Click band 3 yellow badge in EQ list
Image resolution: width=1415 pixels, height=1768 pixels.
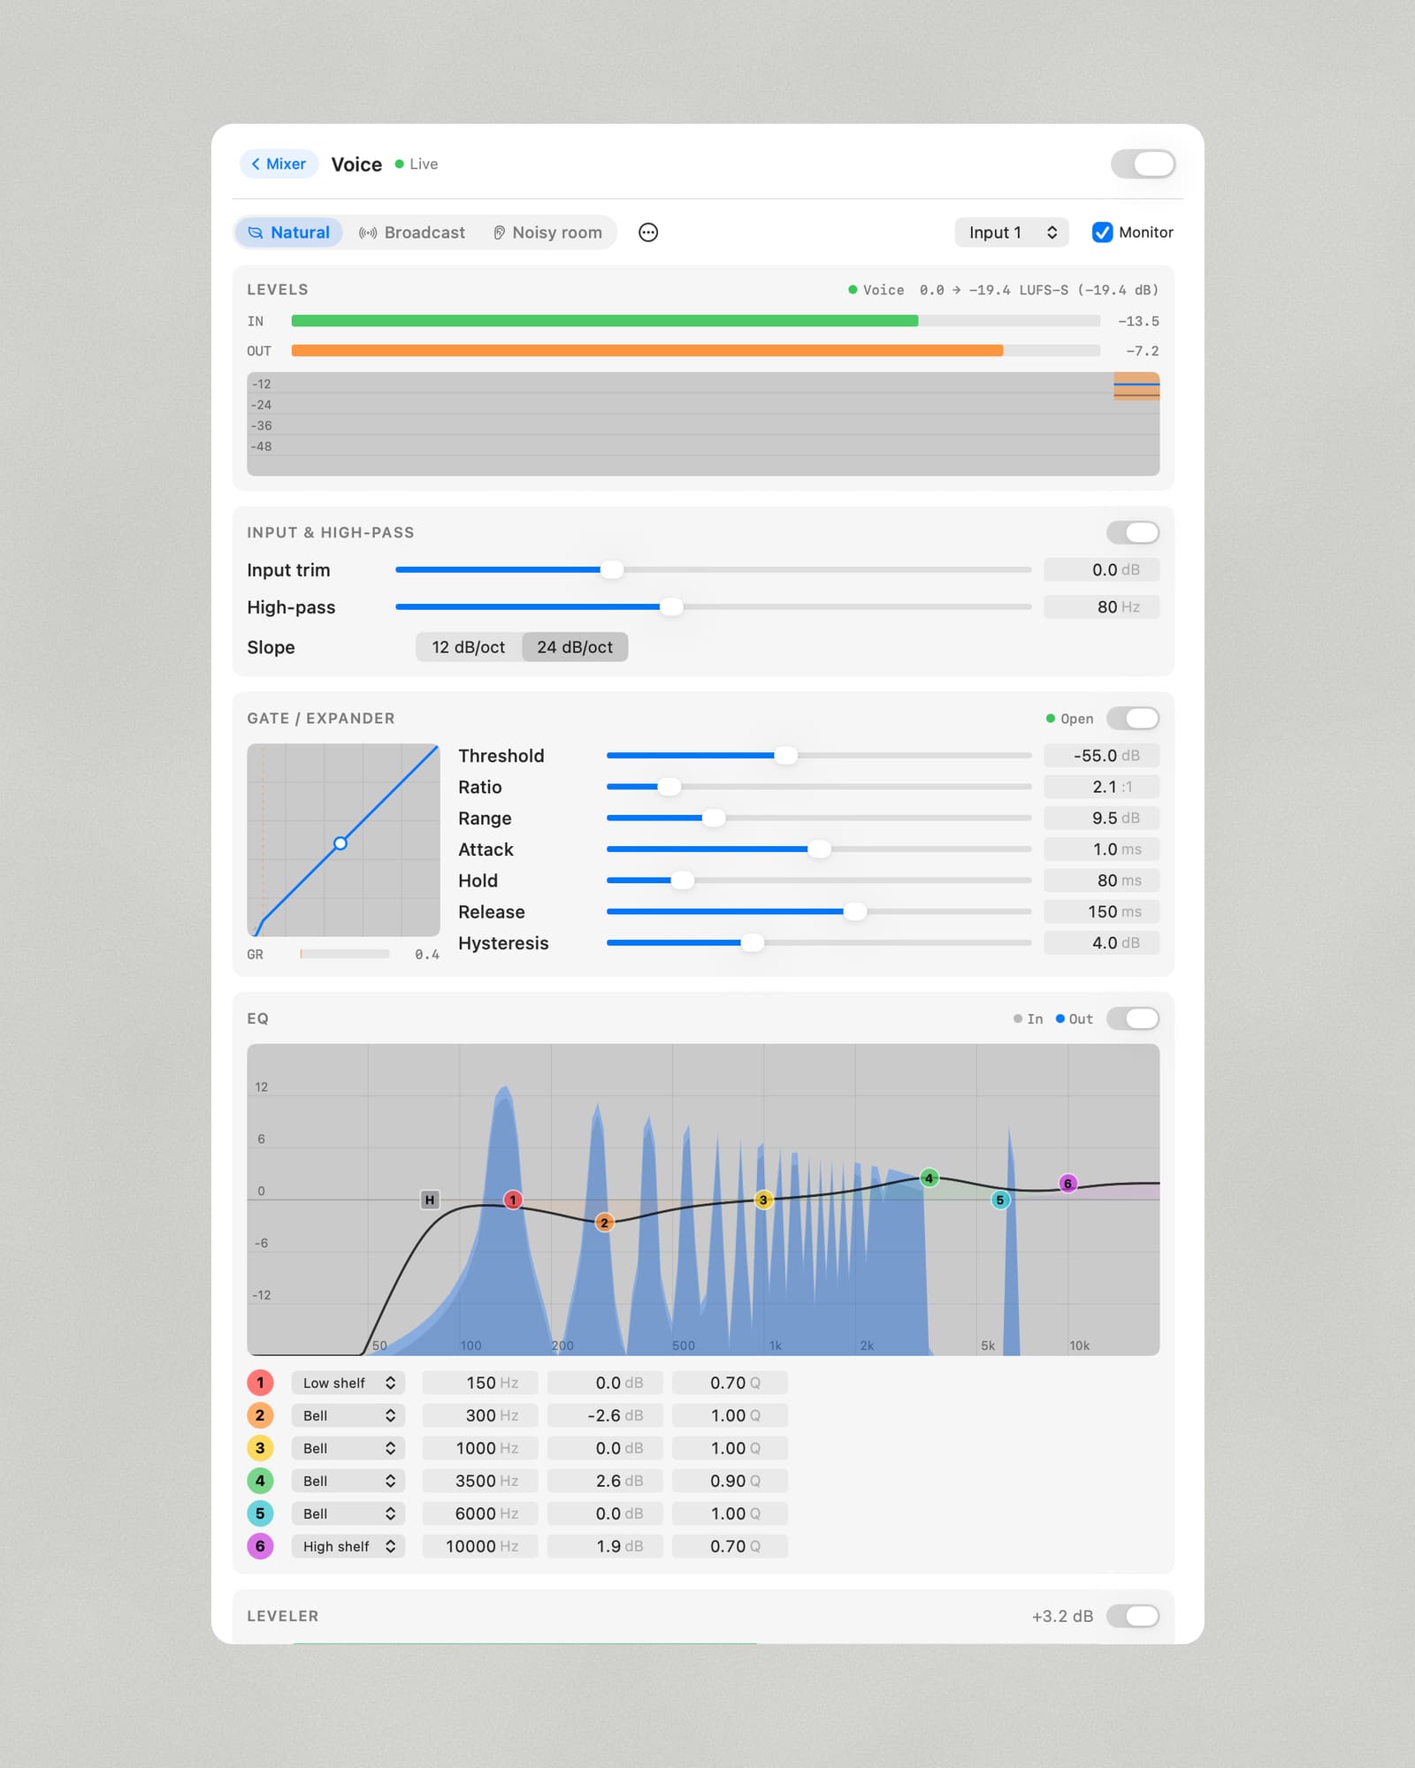pyautogui.click(x=260, y=1448)
